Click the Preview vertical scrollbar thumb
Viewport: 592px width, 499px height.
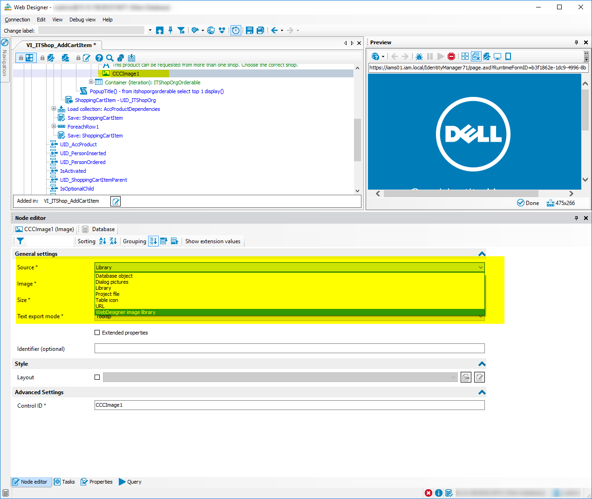point(585,109)
